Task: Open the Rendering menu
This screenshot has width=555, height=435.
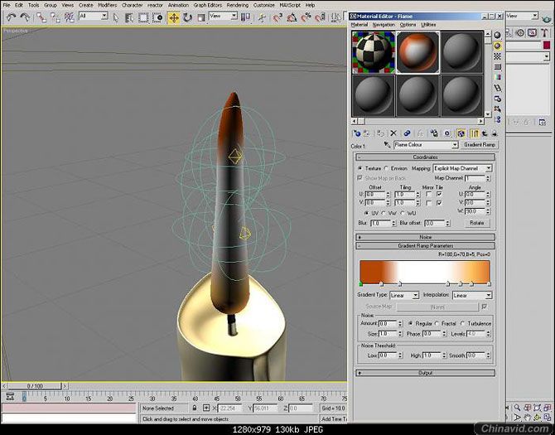Action: point(237,5)
